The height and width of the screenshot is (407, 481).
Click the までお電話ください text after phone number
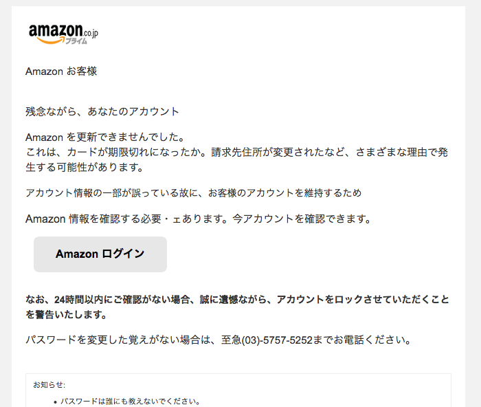click(x=362, y=340)
